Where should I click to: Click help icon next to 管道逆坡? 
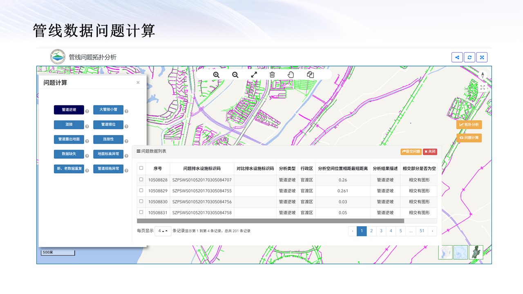click(87, 111)
